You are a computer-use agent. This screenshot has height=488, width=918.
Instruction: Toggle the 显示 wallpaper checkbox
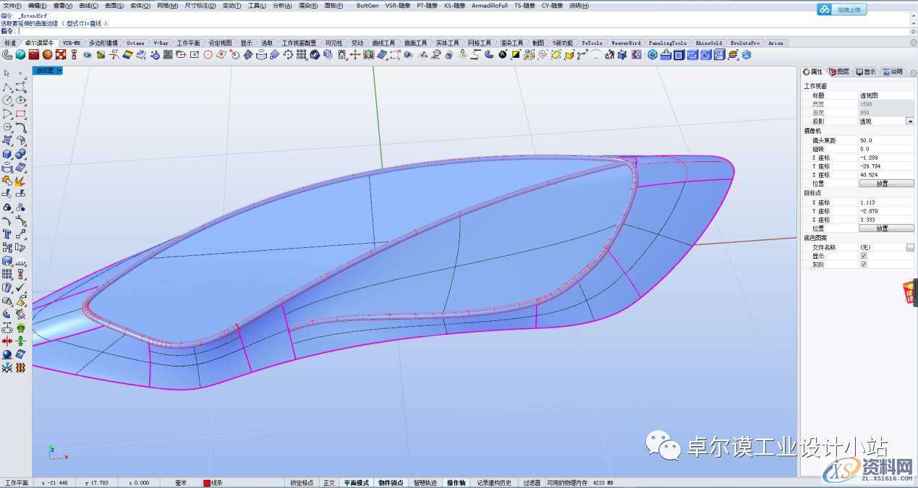pyautogui.click(x=863, y=256)
